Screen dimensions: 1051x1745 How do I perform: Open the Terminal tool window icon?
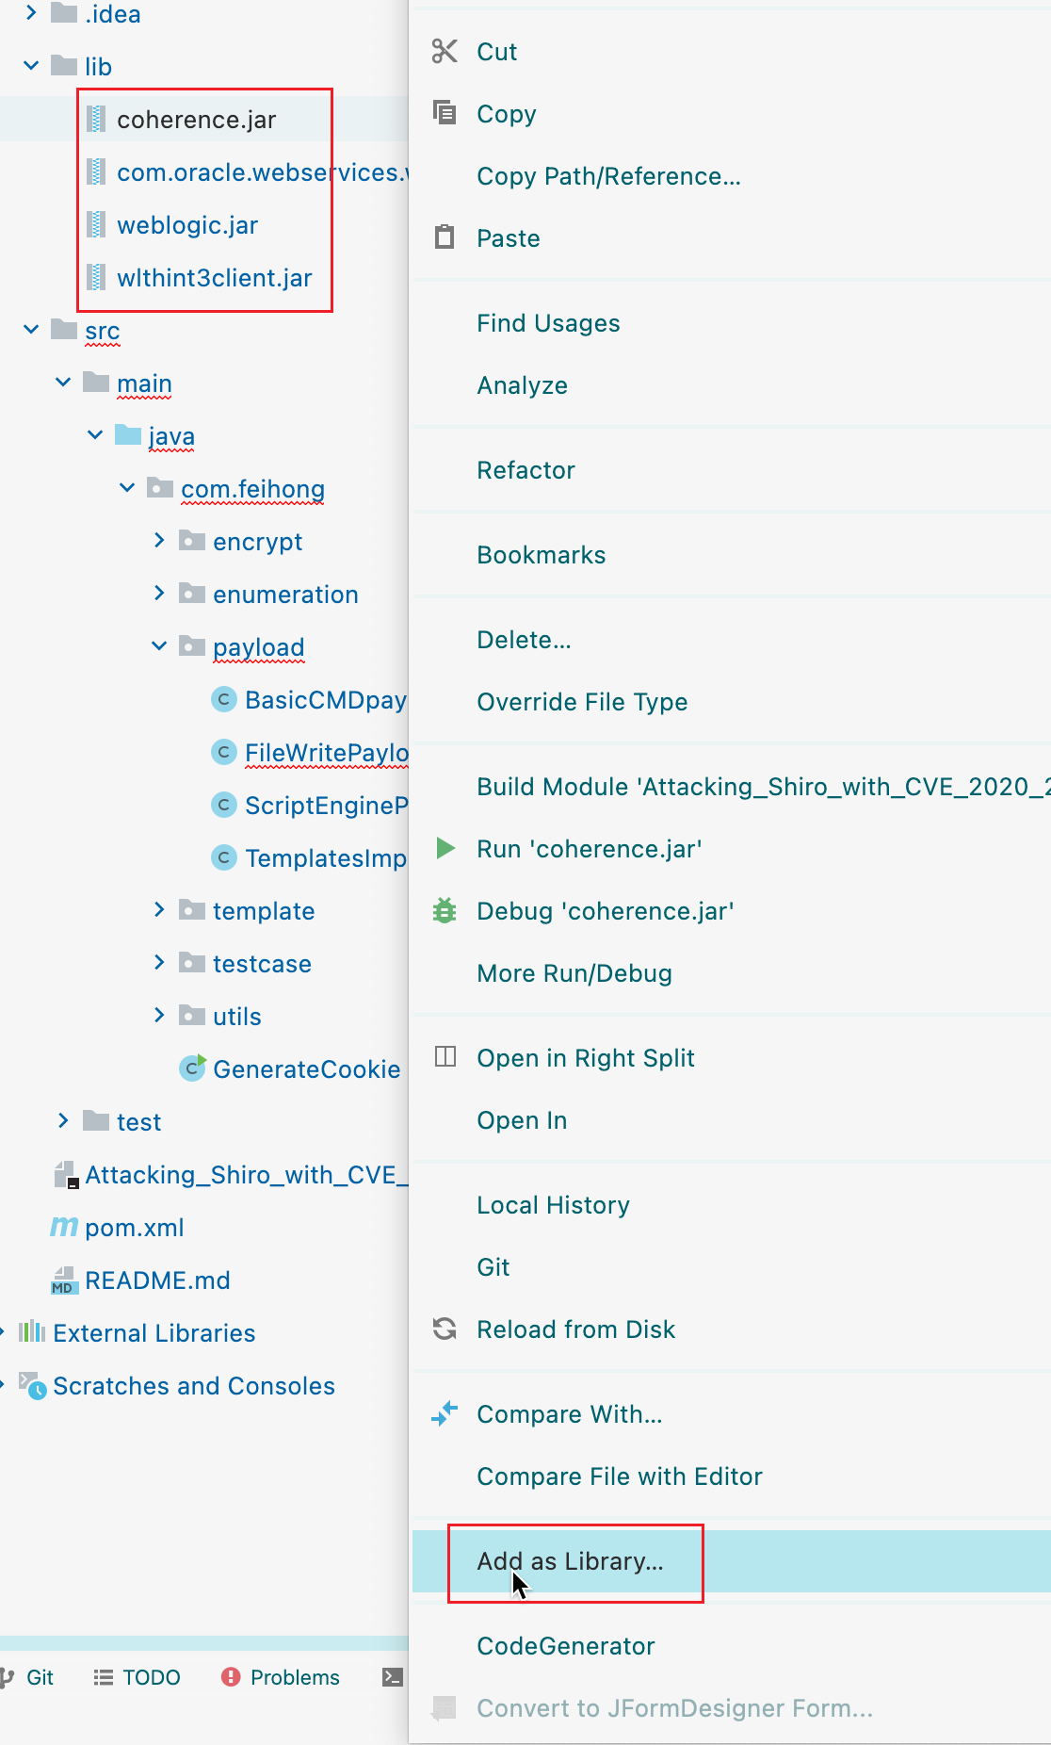pos(393,1677)
